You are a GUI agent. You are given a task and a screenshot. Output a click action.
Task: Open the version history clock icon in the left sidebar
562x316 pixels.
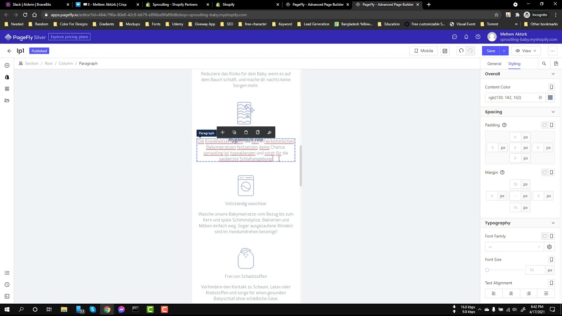point(7,285)
